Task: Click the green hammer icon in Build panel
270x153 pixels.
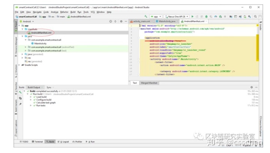Action: [x=20, y=92]
